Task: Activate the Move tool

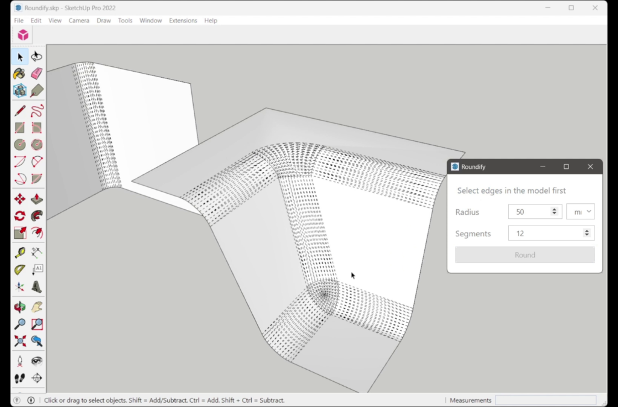Action: (20, 199)
